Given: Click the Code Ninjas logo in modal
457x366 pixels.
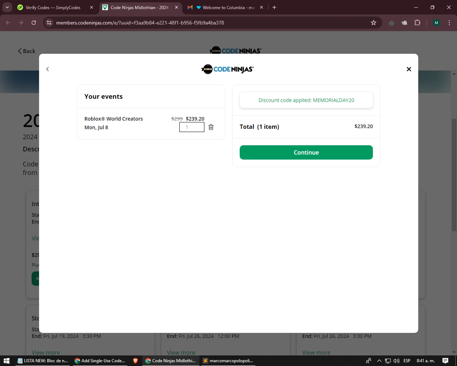Looking at the screenshot, I should point(227,69).
